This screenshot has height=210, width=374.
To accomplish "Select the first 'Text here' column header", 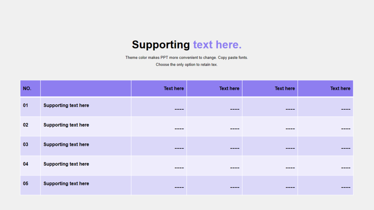I will [x=159, y=88].
